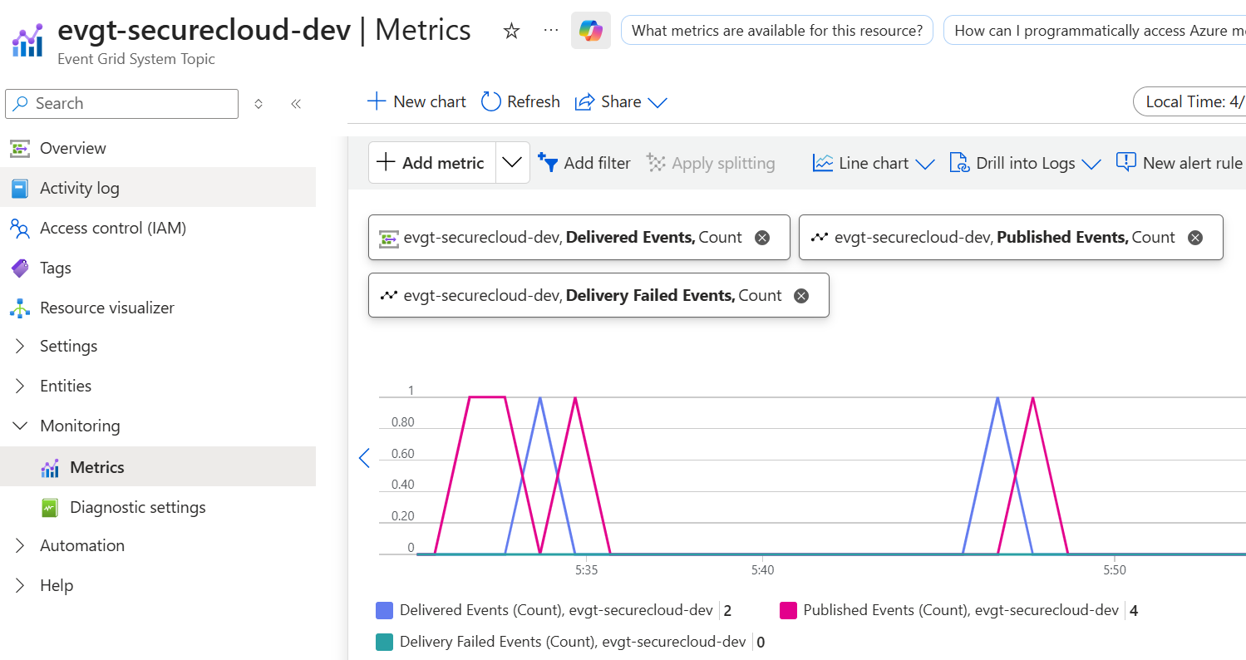Click the New chart button
This screenshot has width=1246, height=660.
tap(416, 101)
